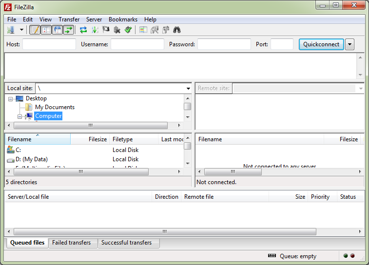Toggle synchronized browsing icon
The height and width of the screenshot is (265, 369).
pyautogui.click(x=166, y=30)
